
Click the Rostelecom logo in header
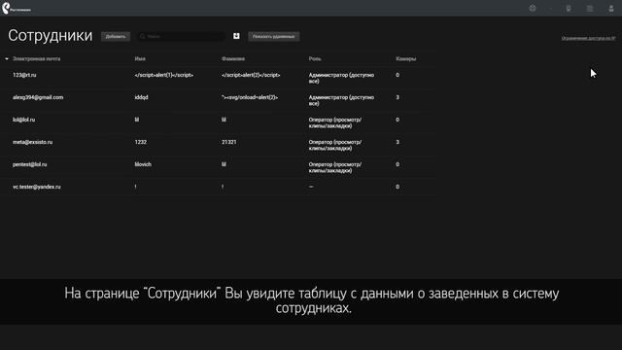(16, 9)
